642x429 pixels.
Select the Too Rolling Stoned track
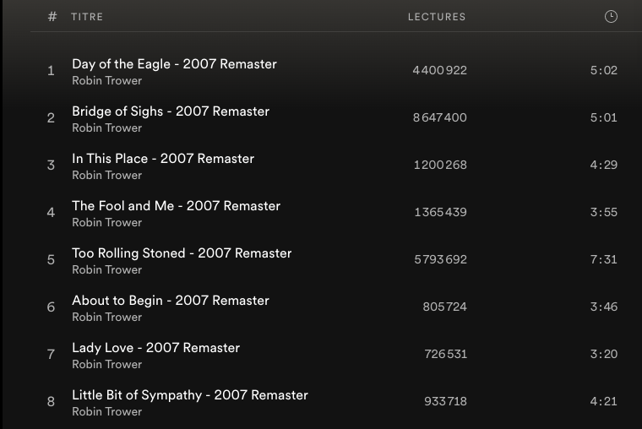[x=182, y=253]
